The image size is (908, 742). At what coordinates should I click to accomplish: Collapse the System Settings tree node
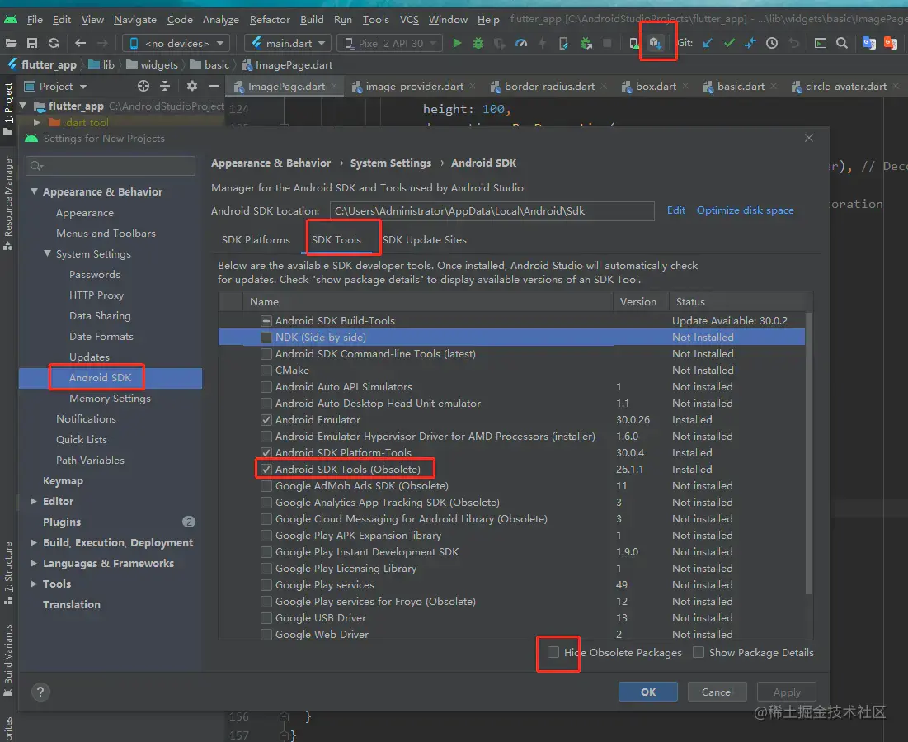[x=48, y=253]
